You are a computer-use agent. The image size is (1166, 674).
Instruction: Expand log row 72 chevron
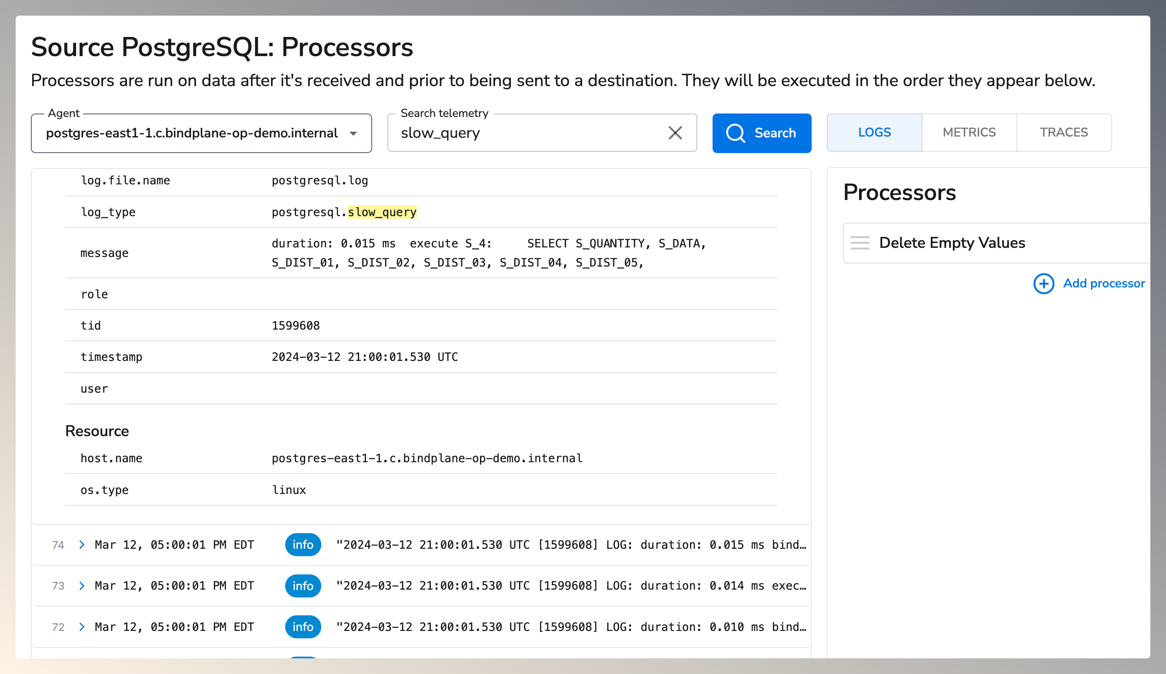(82, 627)
